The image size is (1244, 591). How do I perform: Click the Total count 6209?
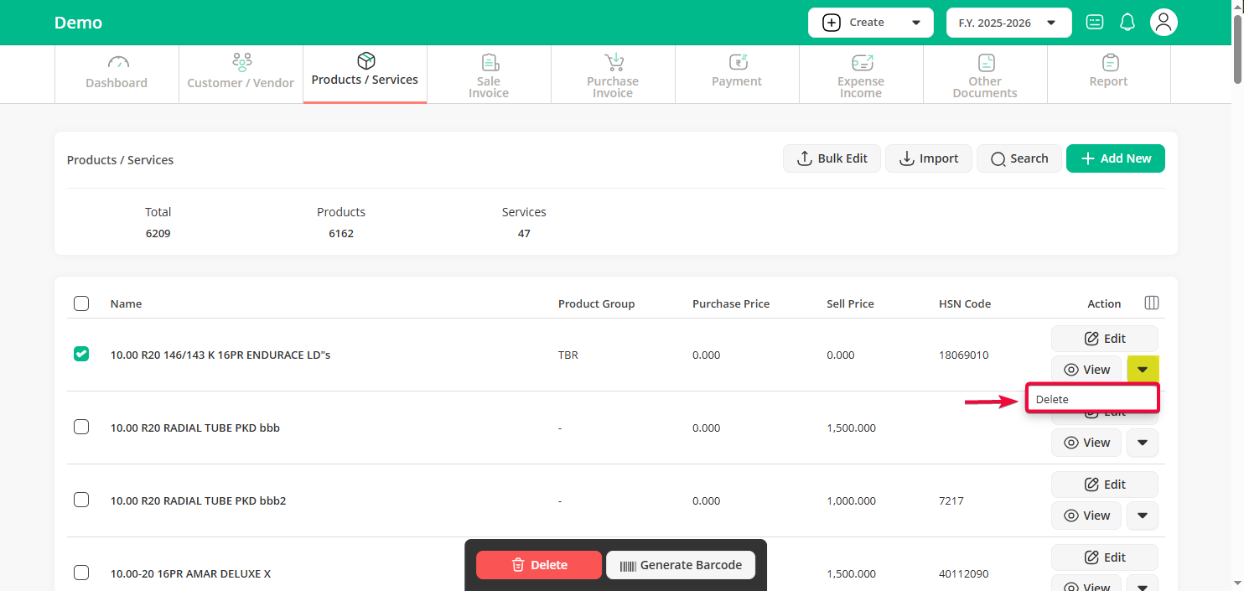pyautogui.click(x=158, y=233)
